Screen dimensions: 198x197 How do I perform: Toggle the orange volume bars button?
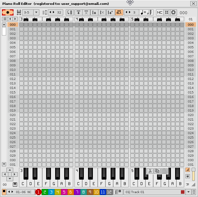(x=188, y=170)
